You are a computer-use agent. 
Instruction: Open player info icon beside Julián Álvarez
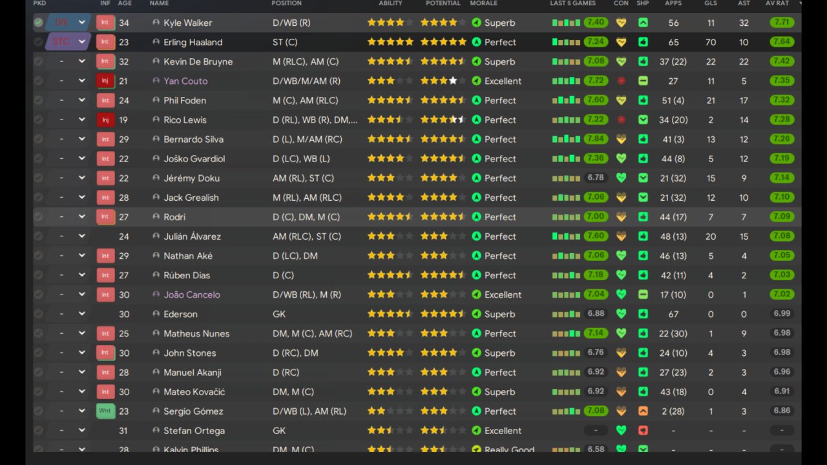coord(156,236)
